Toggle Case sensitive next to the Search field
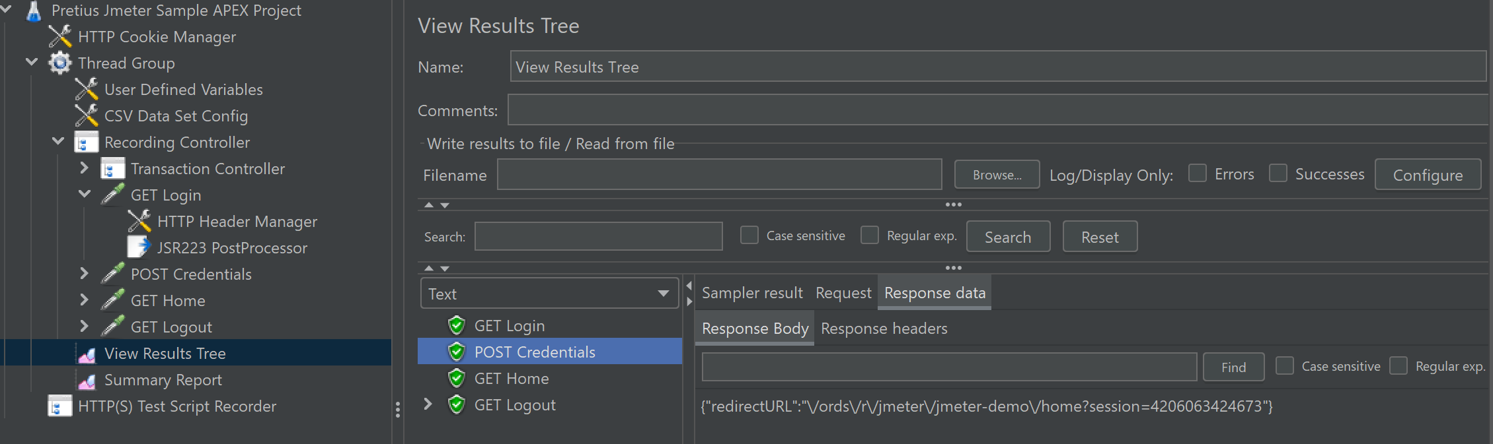The height and width of the screenshot is (444, 1493). point(749,236)
